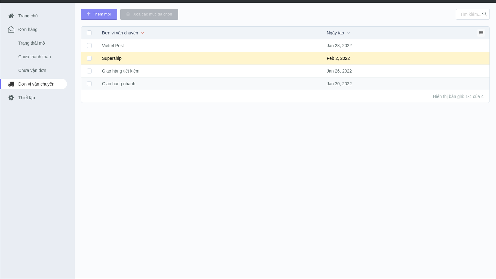The width and height of the screenshot is (496, 279).
Task: Click the Jan 28, 2022 date
Action: [x=339, y=46]
